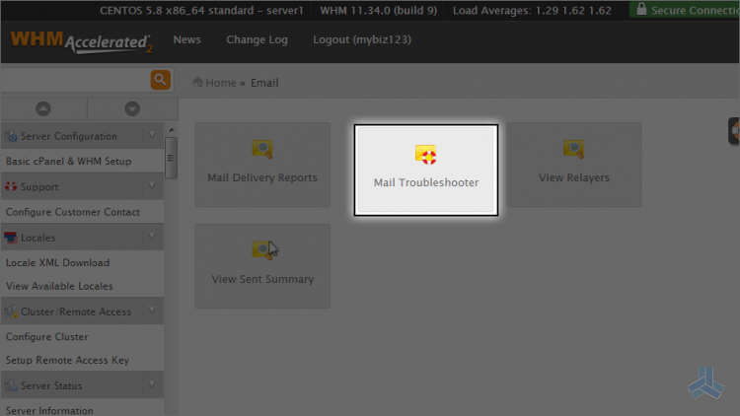Collapse the Server Status section arrow
The height and width of the screenshot is (416, 740).
[x=152, y=384]
